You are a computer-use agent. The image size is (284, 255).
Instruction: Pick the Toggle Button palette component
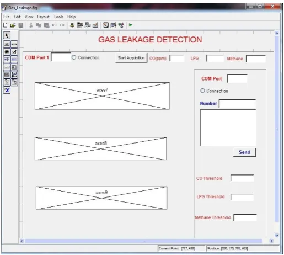click(x=7, y=75)
